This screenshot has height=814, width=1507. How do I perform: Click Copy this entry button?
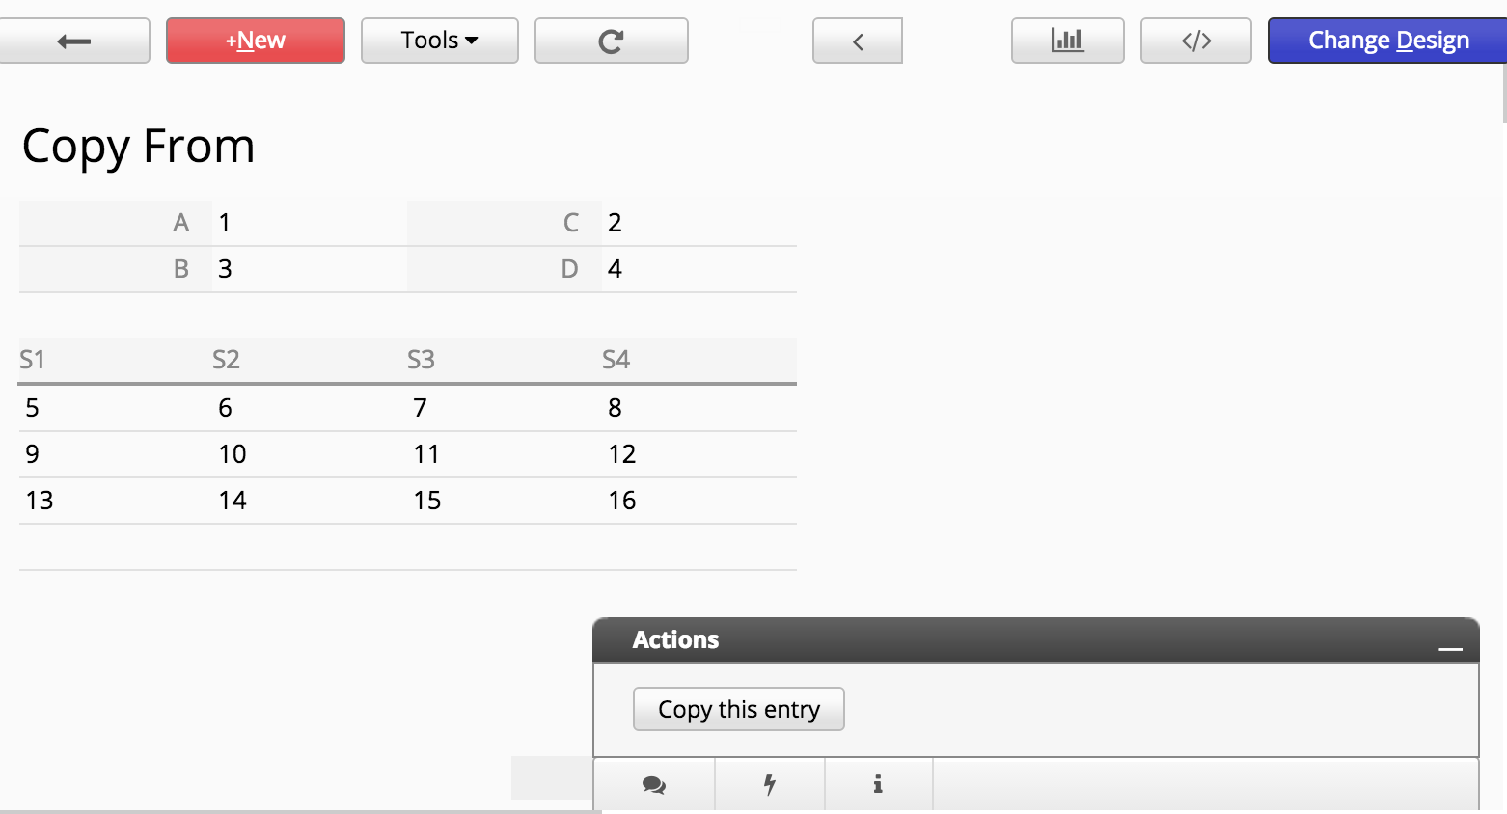click(x=738, y=709)
